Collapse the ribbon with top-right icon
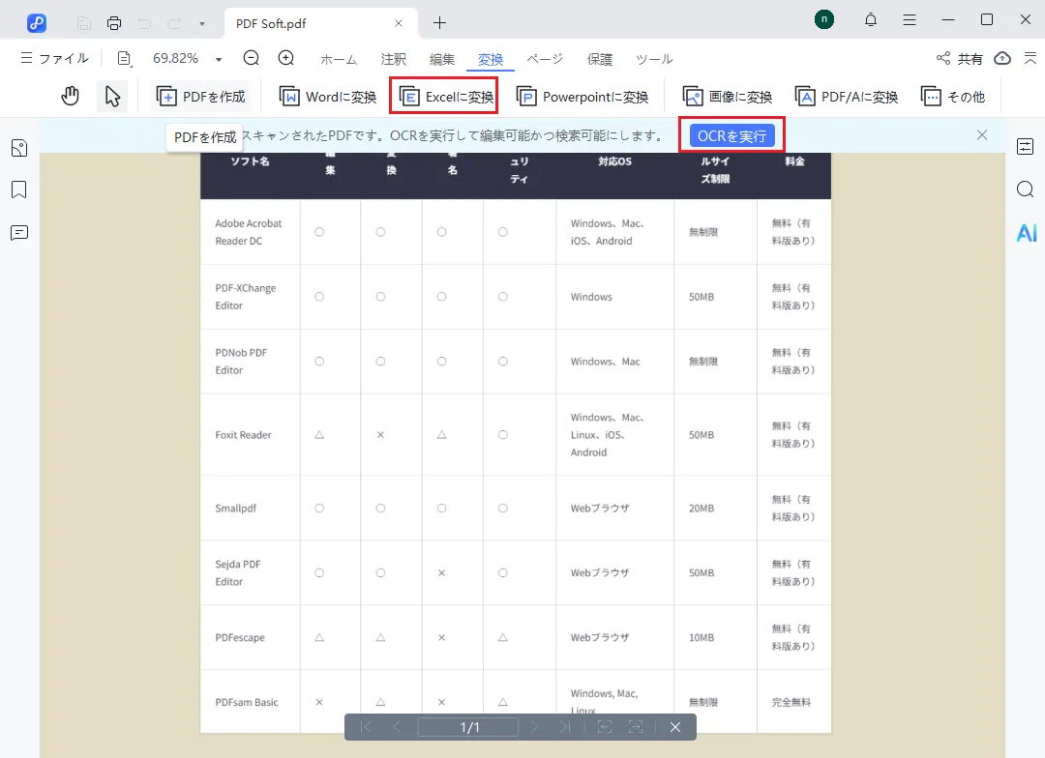The image size is (1045, 758). (x=1030, y=59)
